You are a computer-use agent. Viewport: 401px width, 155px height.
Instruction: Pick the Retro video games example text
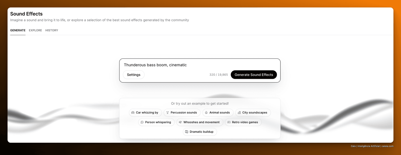pos(245,122)
